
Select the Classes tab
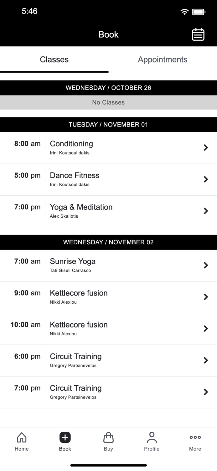click(x=54, y=60)
